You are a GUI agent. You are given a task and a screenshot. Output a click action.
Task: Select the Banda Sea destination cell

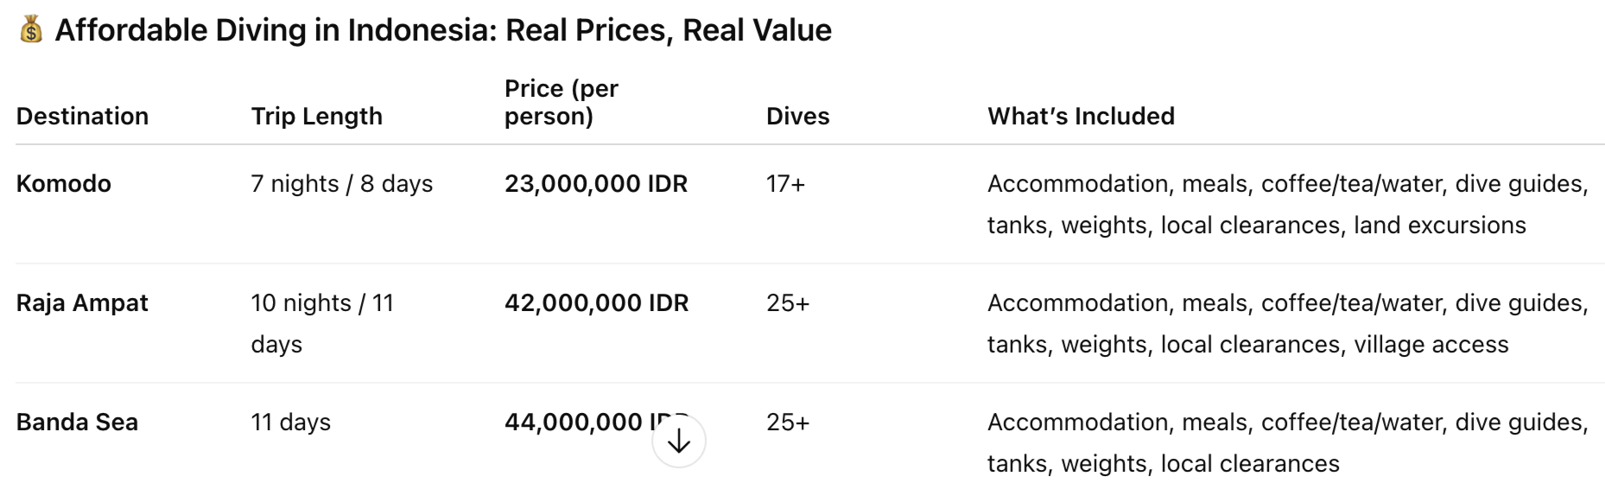tap(77, 422)
